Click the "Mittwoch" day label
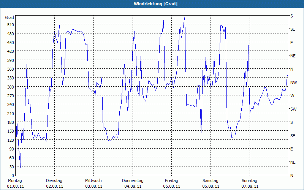The image size is (304, 190). tap(93, 181)
